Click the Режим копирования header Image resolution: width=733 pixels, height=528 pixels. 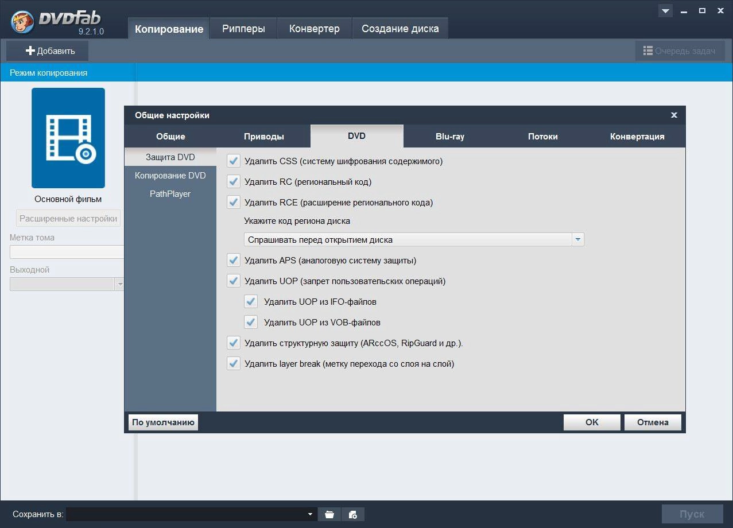point(49,73)
